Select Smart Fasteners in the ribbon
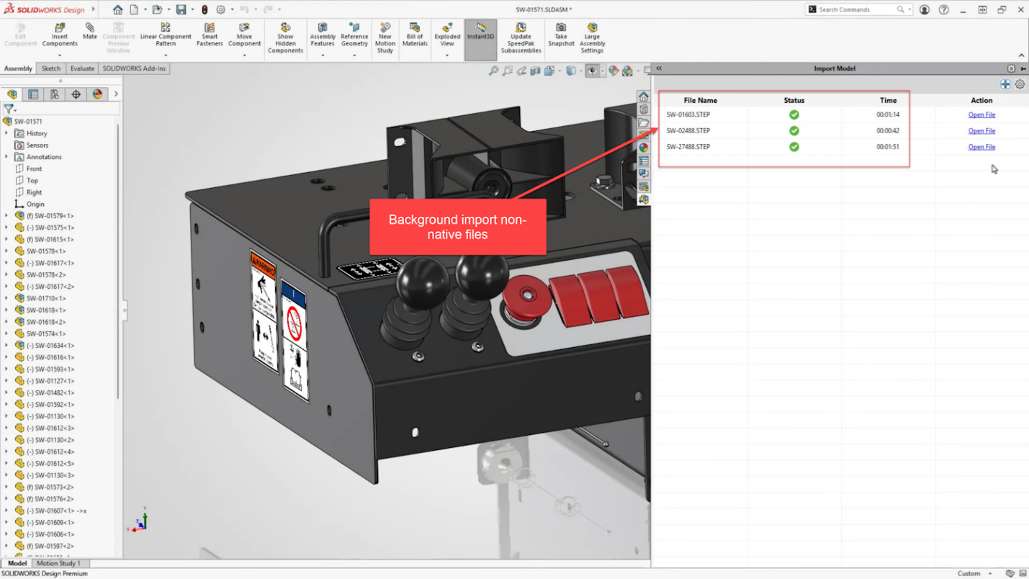 [210, 29]
